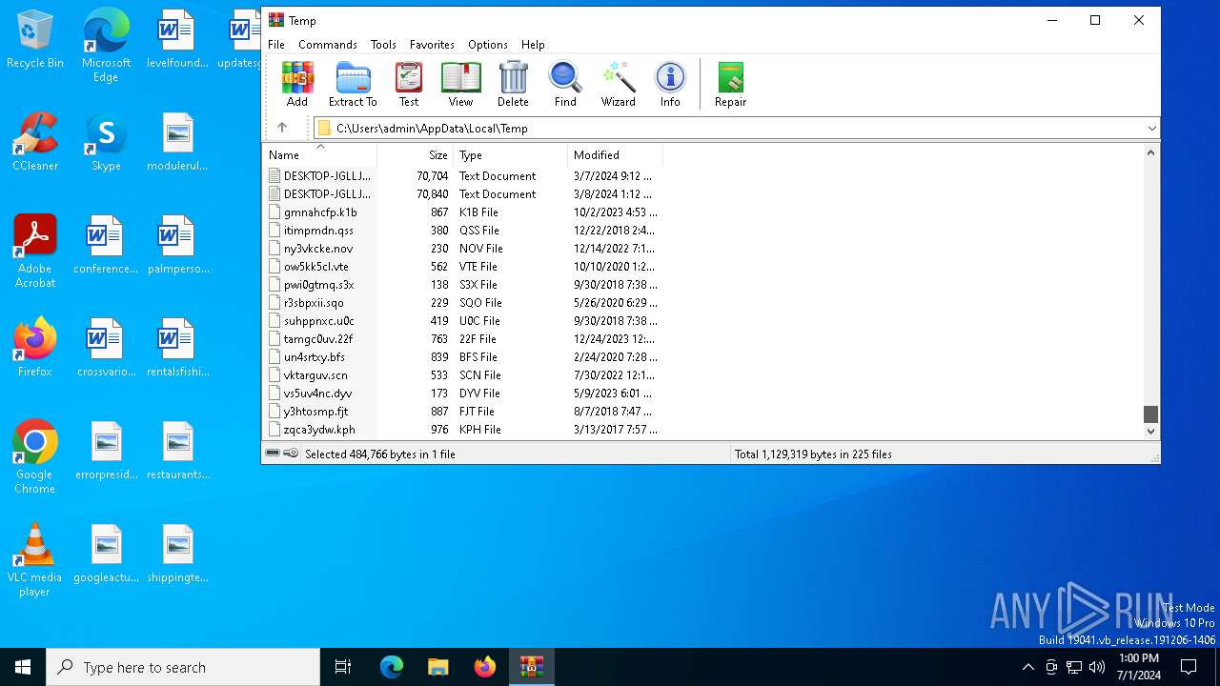Launch the Wizard wand icon
The width and height of the screenshot is (1220, 686).
pyautogui.click(x=618, y=84)
